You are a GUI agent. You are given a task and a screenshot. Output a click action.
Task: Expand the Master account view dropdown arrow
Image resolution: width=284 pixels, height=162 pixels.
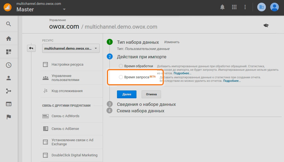(x=64, y=9)
